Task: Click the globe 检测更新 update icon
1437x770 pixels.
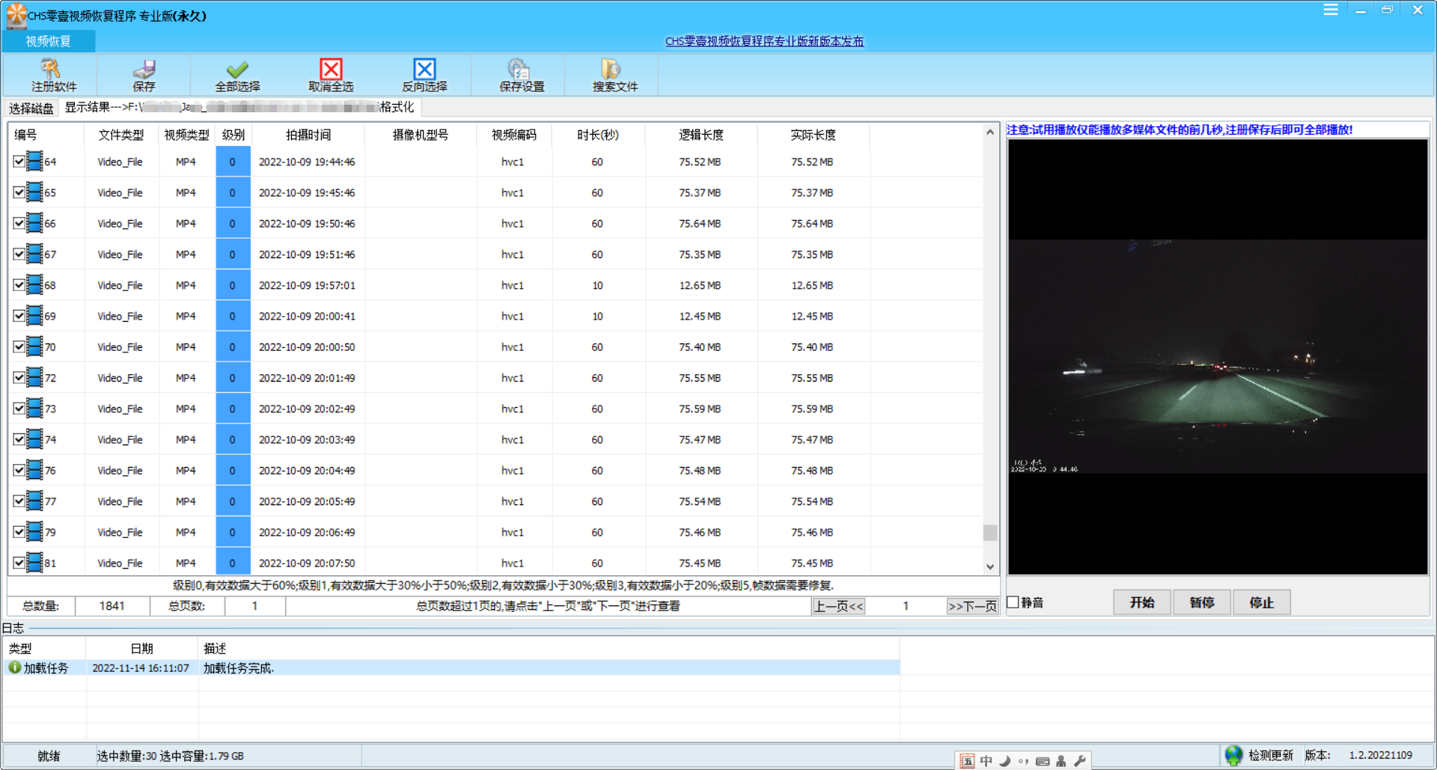Action: (1233, 756)
